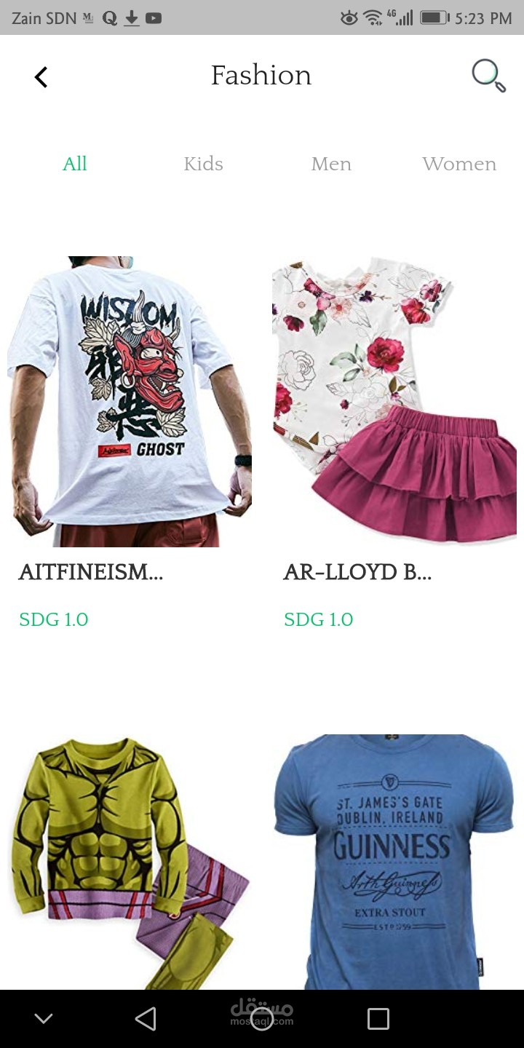Open the floral top and skirt image

pyautogui.click(x=394, y=401)
